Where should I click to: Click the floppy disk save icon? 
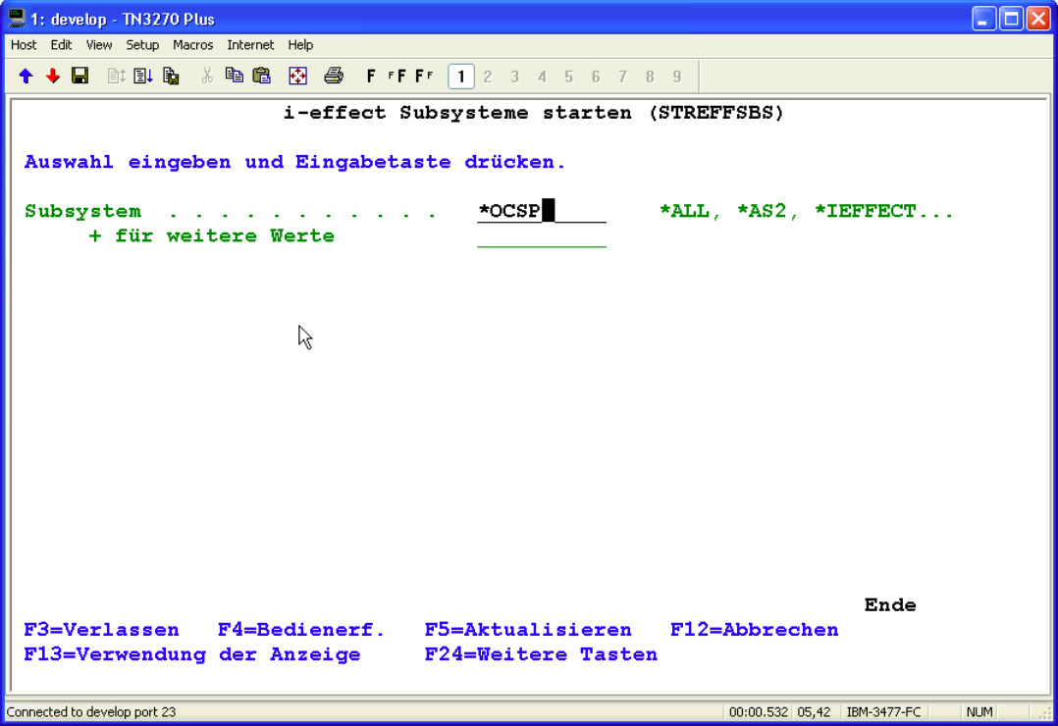pyautogui.click(x=80, y=77)
